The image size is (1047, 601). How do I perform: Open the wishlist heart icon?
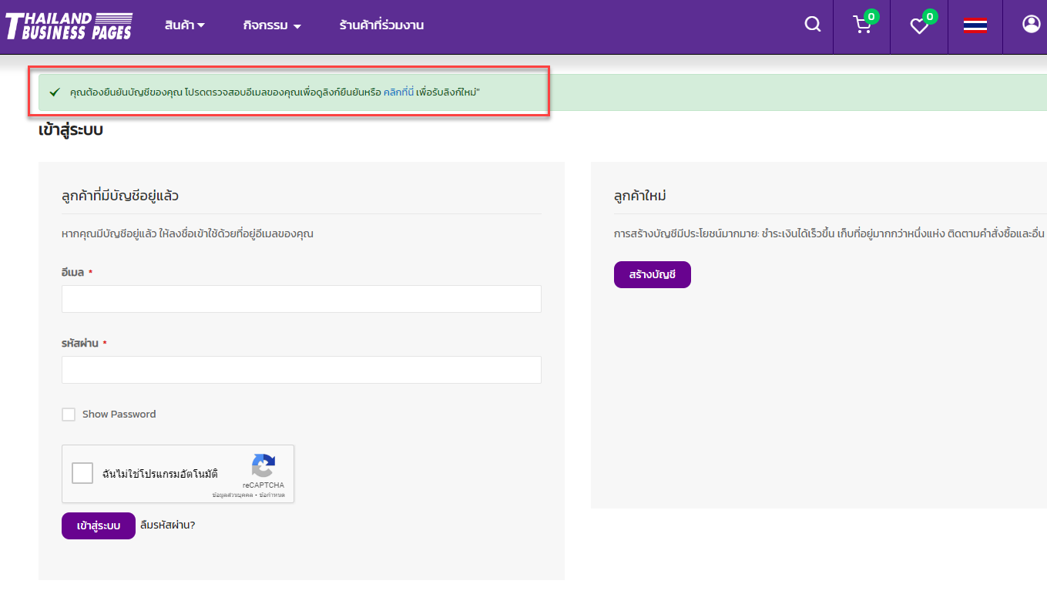click(918, 26)
